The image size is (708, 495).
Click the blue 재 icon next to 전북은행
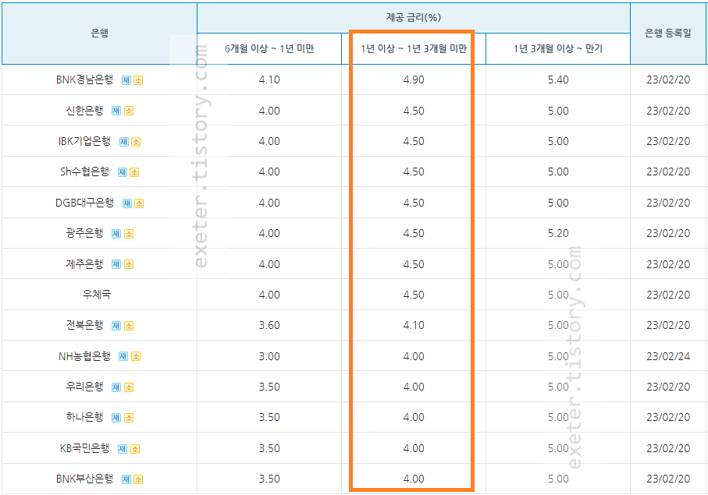point(116,326)
